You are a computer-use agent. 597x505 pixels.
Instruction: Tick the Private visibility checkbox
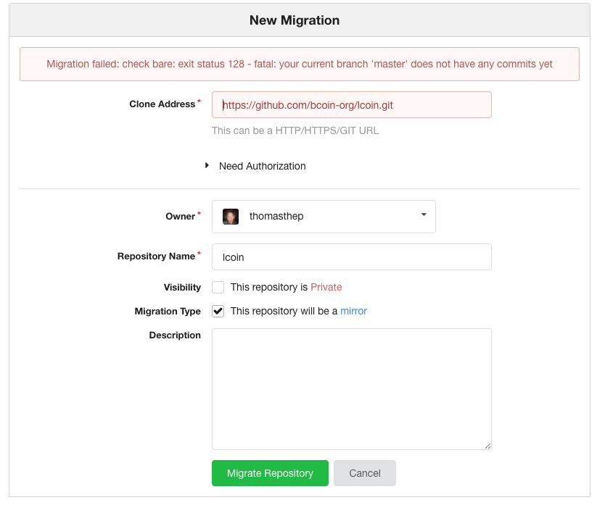point(218,287)
